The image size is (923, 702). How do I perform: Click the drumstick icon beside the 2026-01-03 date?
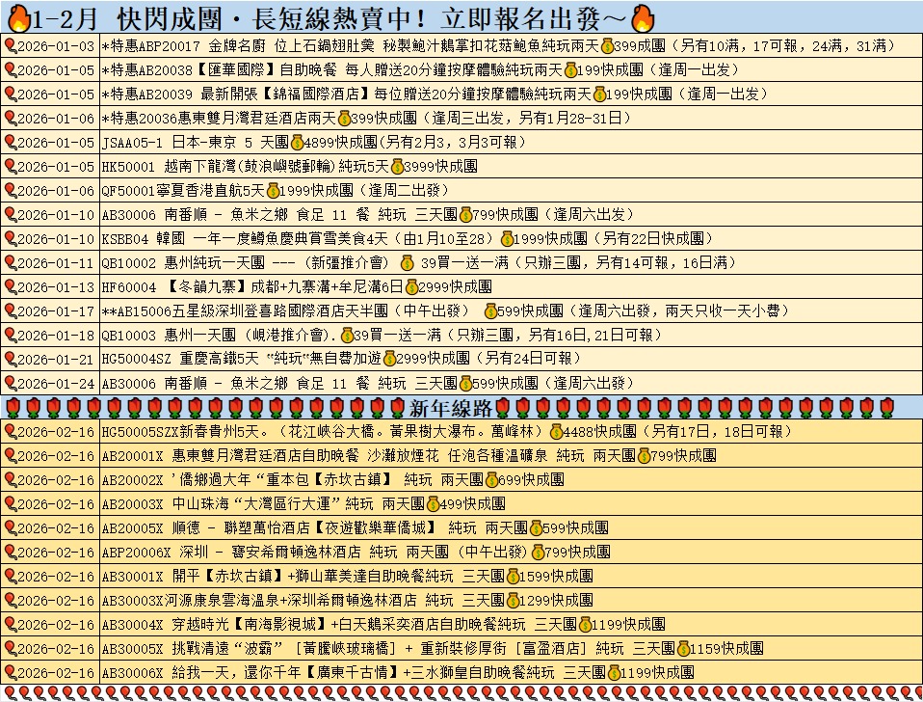click(13, 43)
